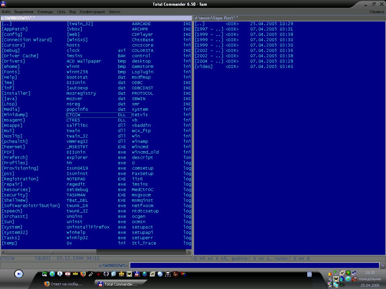Image resolution: width=386 pixels, height=289 pixels.
Task: Click the Total Commander title bar icon
Action: click(x=3, y=4)
